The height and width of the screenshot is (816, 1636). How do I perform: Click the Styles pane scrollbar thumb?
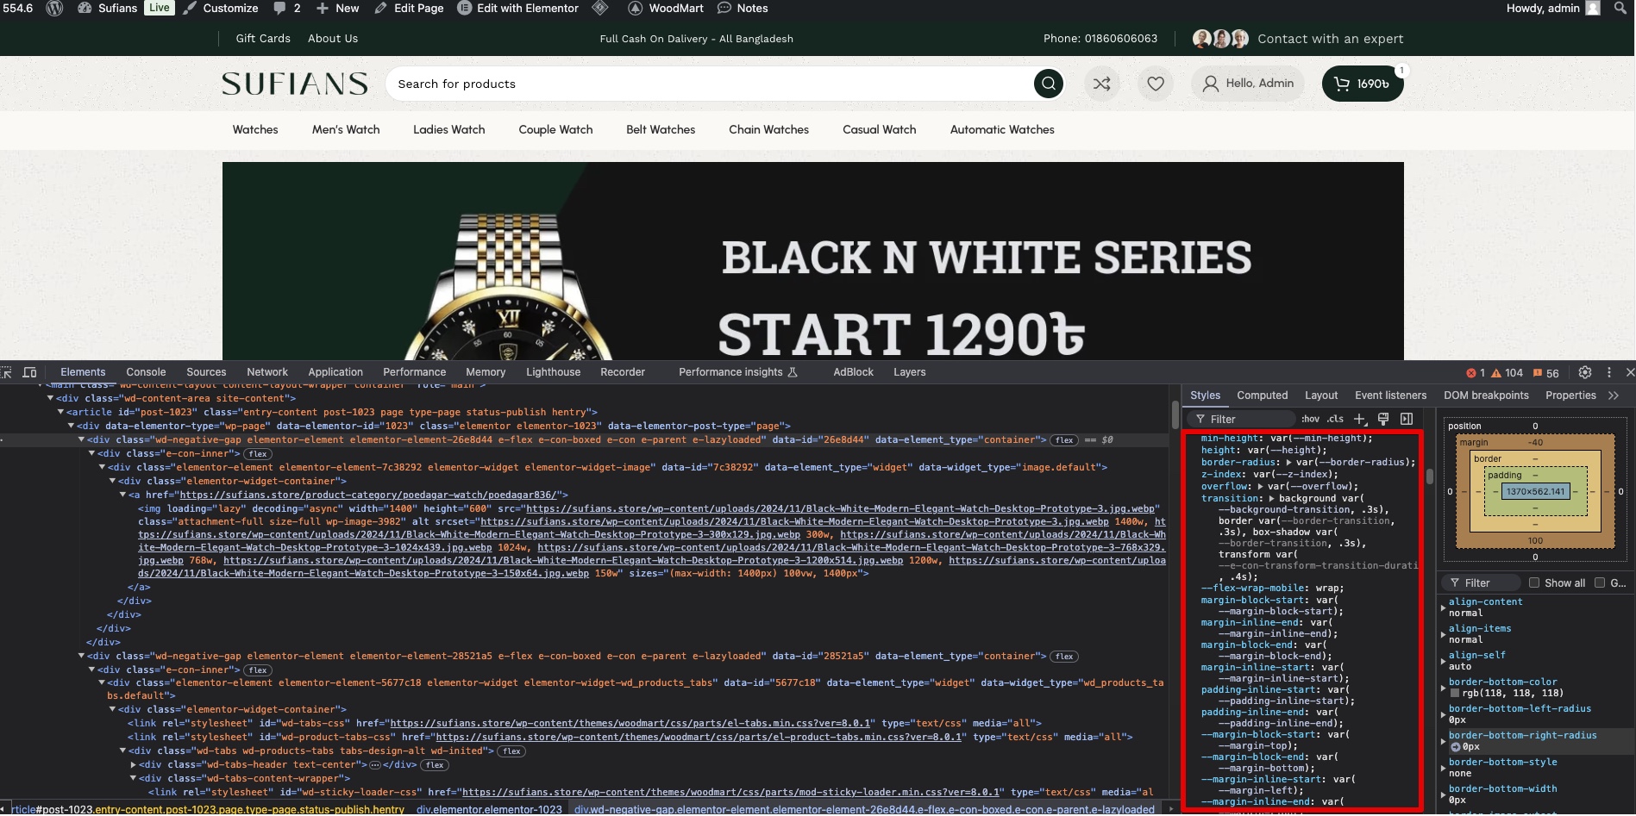coord(1429,477)
